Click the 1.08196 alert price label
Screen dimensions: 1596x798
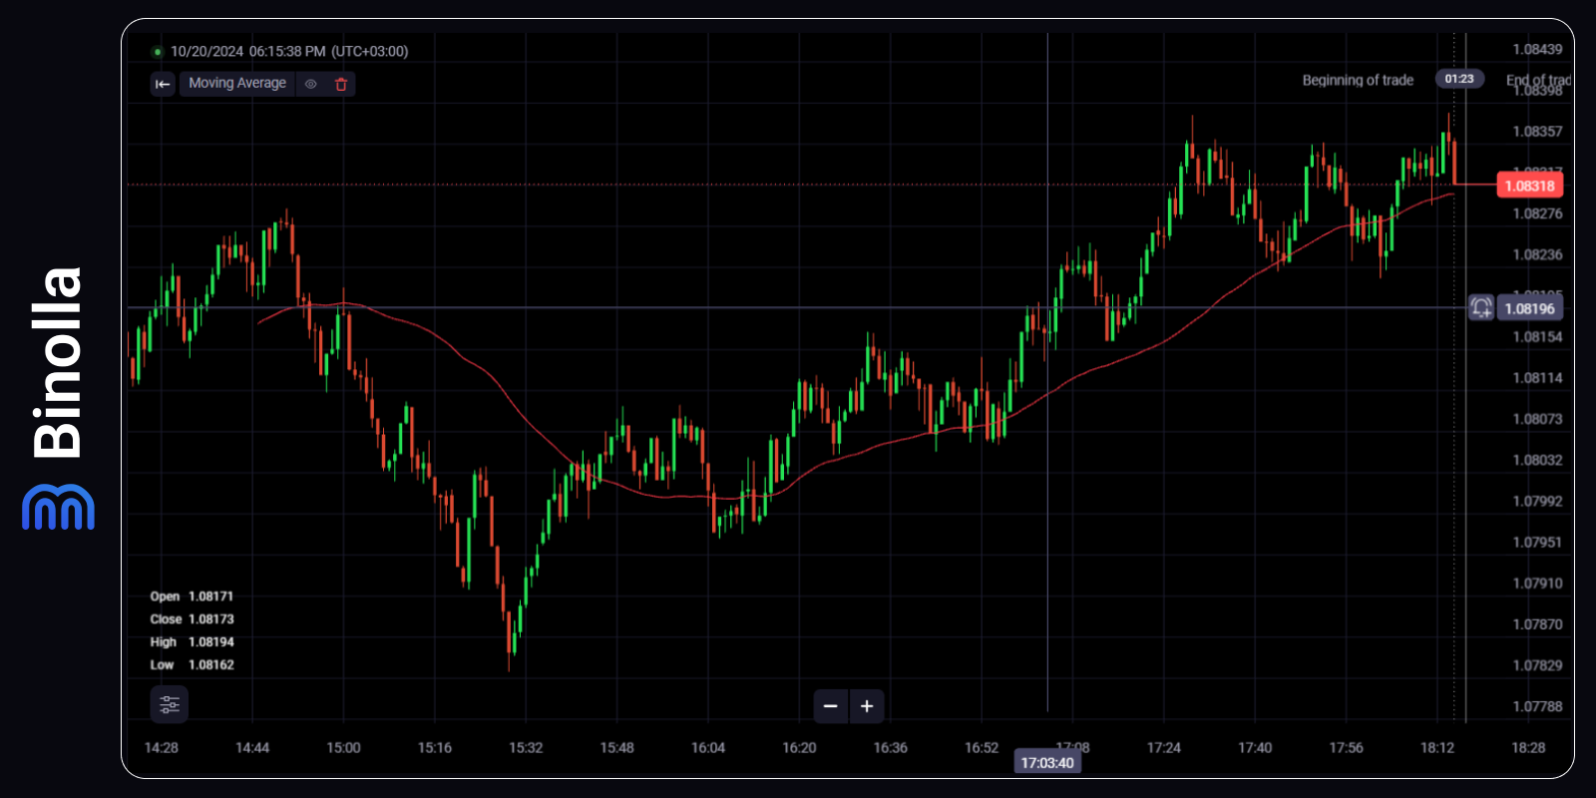pos(1530,309)
